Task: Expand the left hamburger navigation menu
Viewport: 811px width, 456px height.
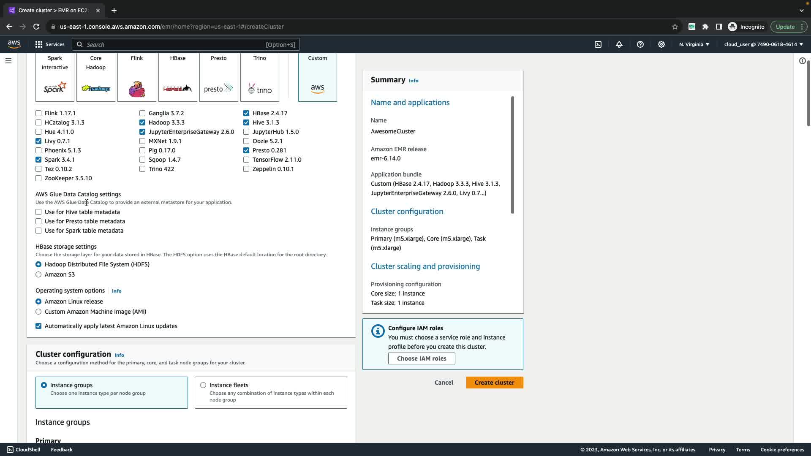Action: tap(8, 61)
